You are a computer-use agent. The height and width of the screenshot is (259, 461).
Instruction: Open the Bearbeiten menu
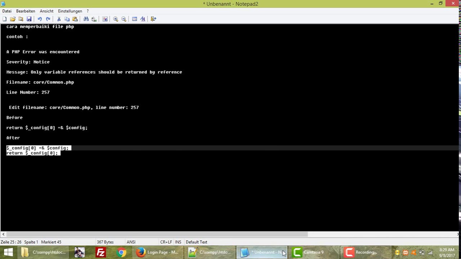26,11
